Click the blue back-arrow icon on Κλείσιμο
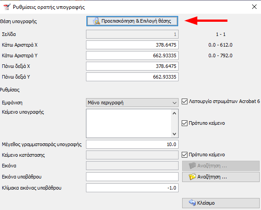This screenshot has width=261, height=210. click(192, 202)
